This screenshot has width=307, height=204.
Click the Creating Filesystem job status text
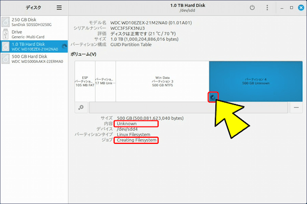coord(136,140)
